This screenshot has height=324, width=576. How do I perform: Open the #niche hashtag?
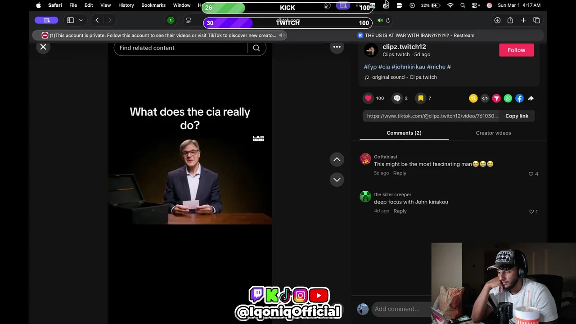click(x=436, y=67)
